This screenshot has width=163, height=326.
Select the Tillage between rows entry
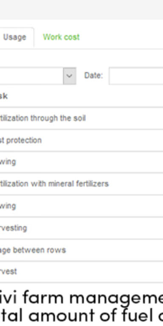click(x=81, y=250)
